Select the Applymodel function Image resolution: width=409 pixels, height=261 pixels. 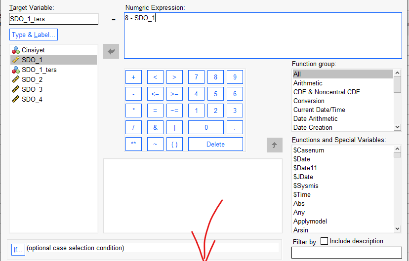pos(343,221)
